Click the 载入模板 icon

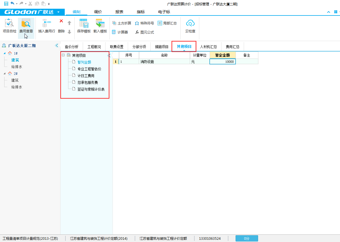[100, 23]
